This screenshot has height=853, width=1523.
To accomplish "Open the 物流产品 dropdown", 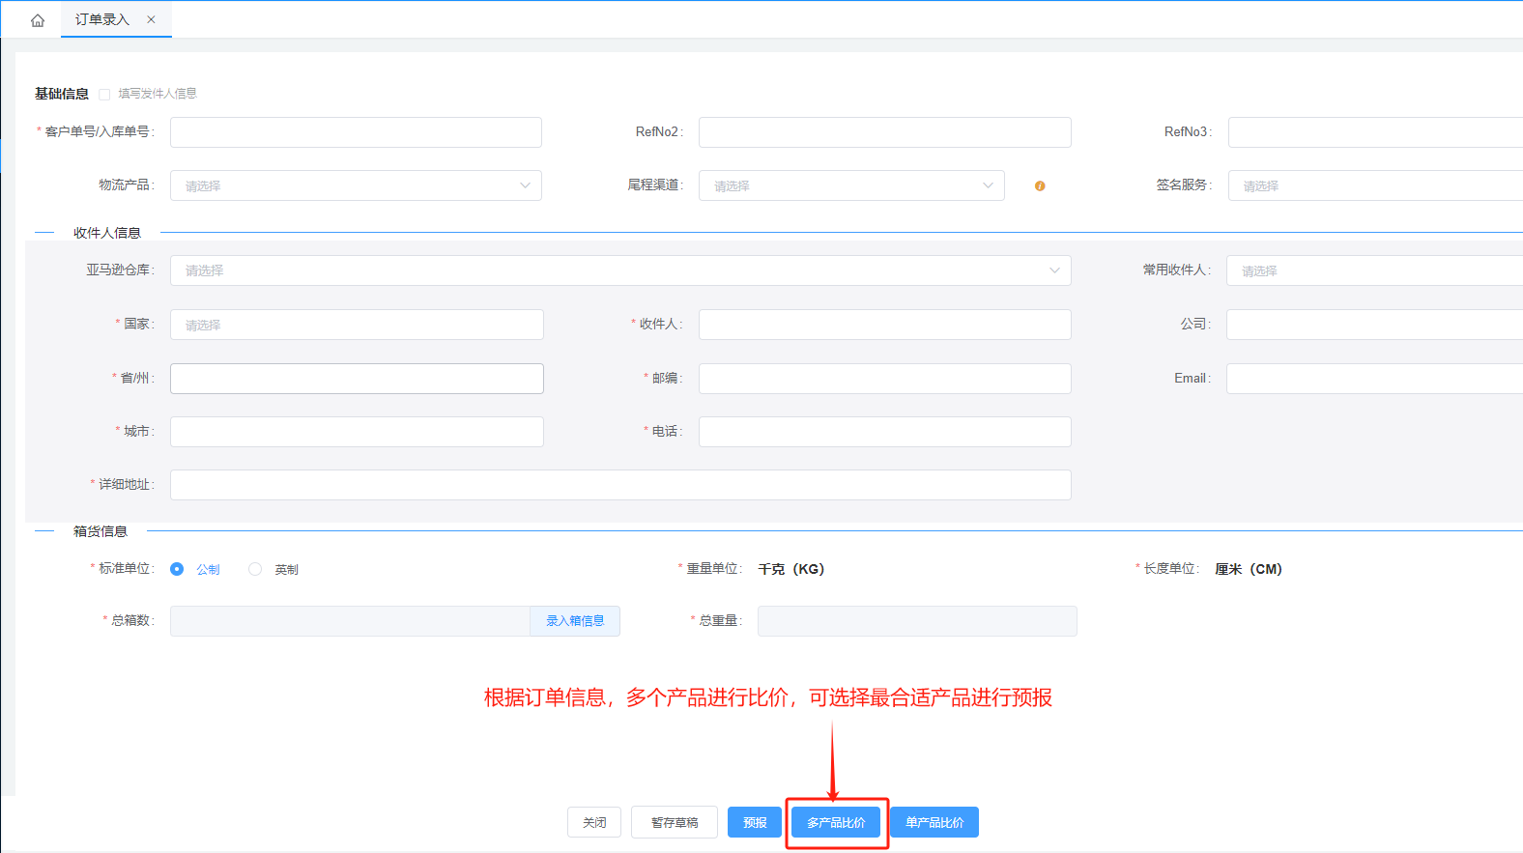I will [356, 185].
